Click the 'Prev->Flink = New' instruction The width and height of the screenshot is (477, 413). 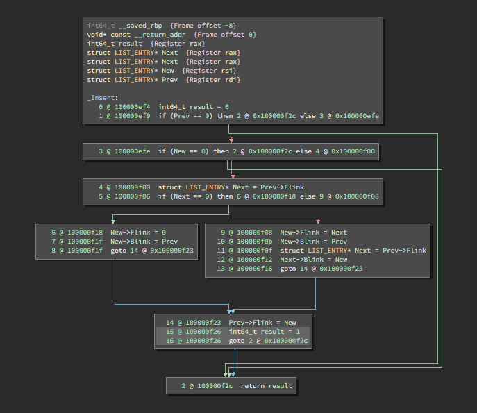262,323
